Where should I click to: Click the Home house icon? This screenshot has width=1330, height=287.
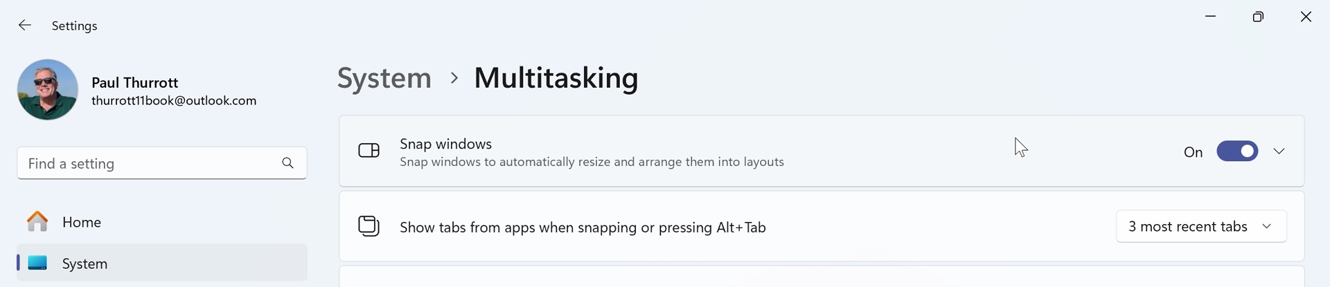click(37, 222)
